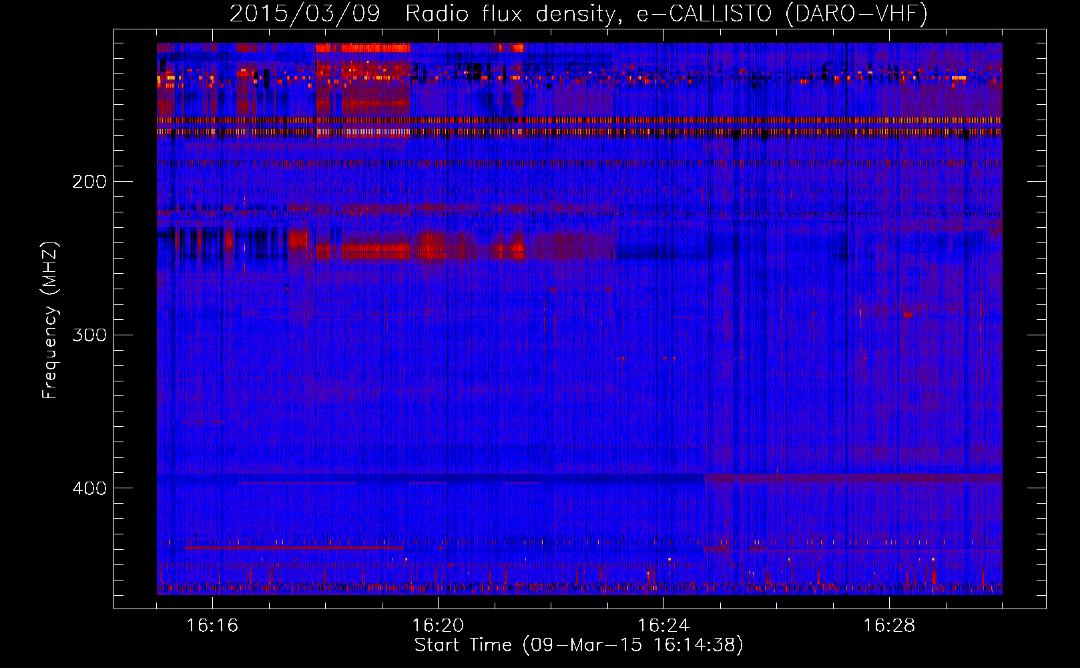Click the '300' frequency tick label
This screenshot has height=668, width=1080.
point(89,335)
